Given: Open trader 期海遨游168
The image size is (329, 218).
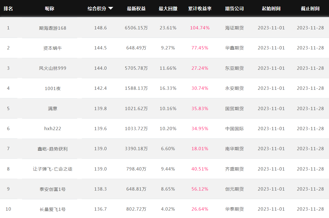Looking at the screenshot, I should 53,28.
